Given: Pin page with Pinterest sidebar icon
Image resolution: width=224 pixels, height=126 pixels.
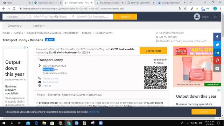Looking at the screenshot, I should [217, 61].
